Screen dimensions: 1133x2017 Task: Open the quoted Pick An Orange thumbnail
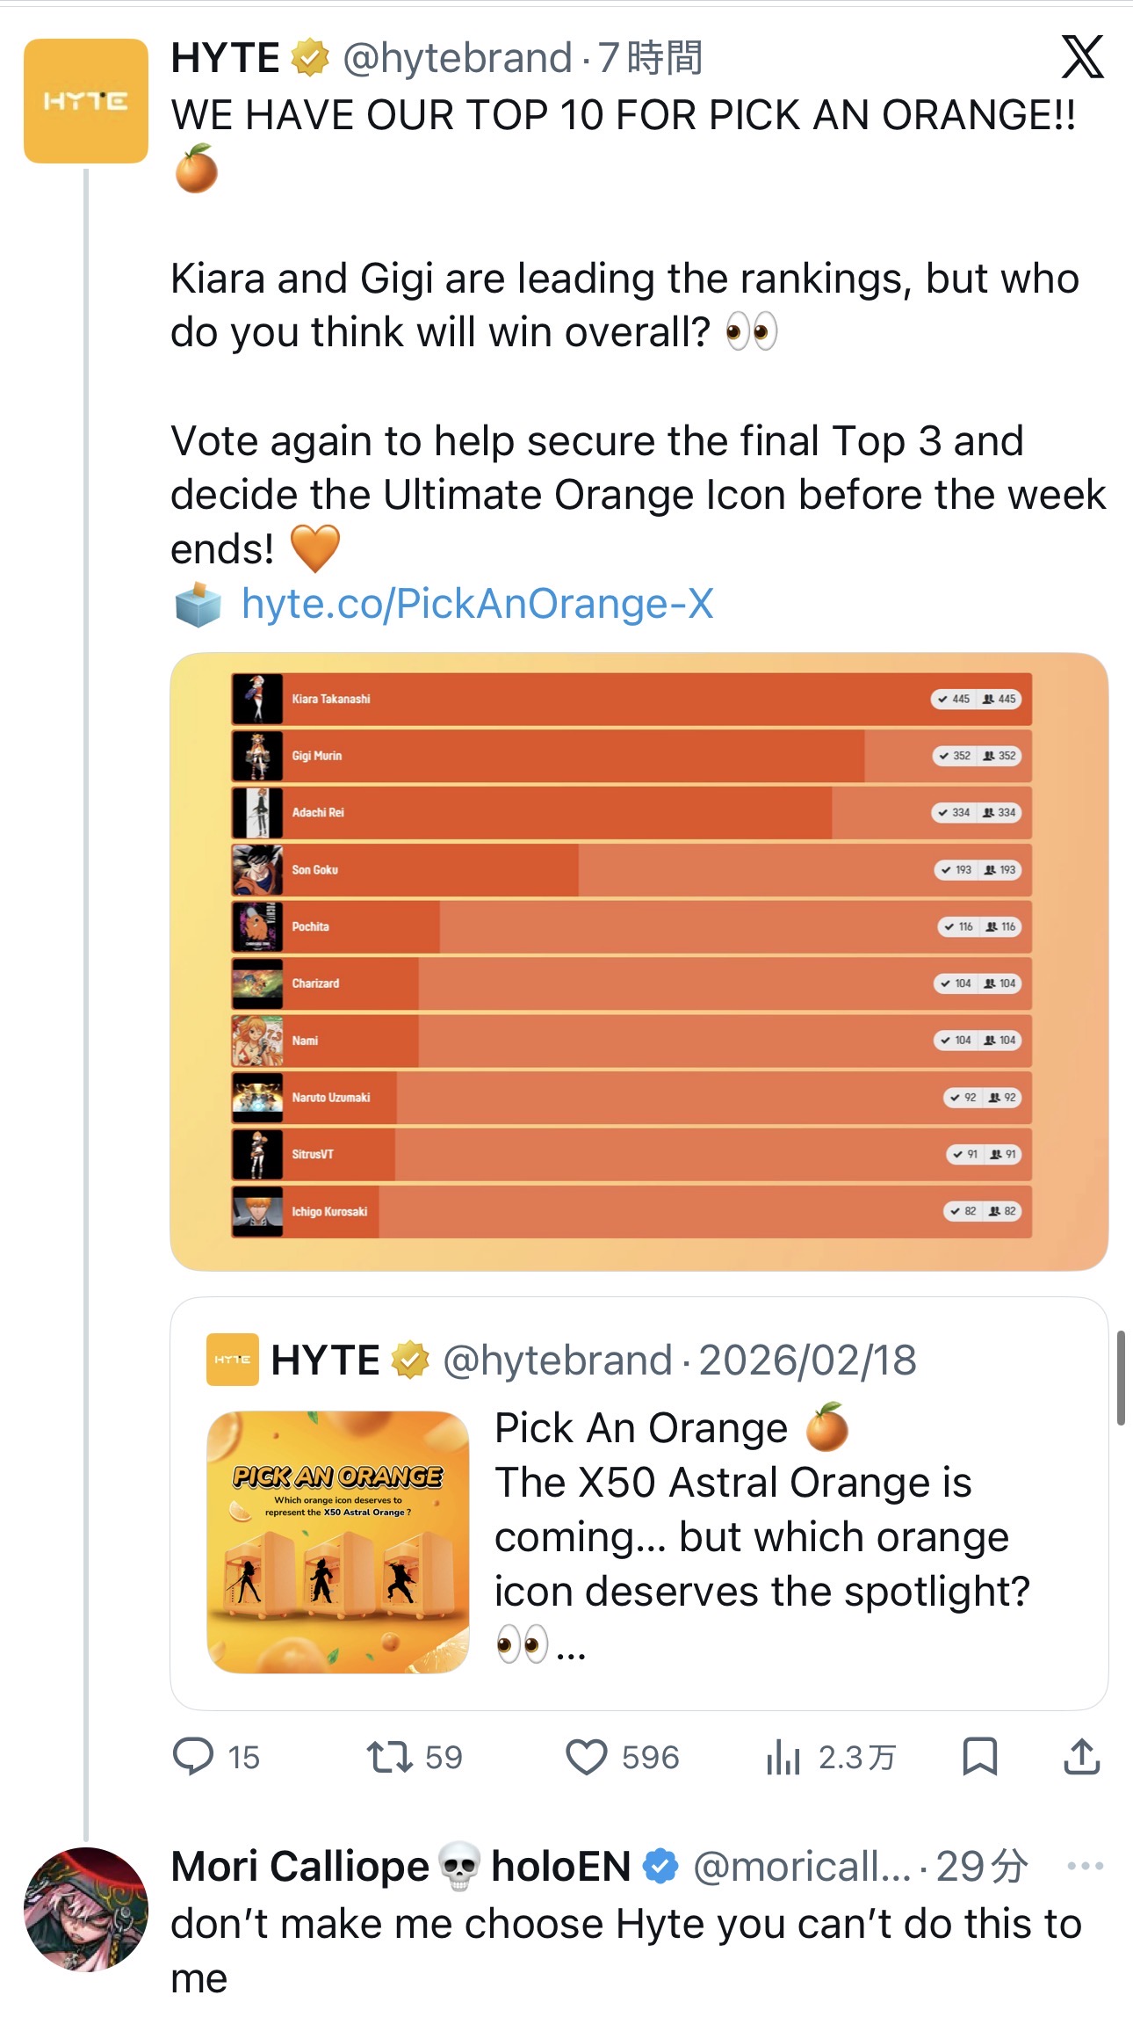[337, 1542]
